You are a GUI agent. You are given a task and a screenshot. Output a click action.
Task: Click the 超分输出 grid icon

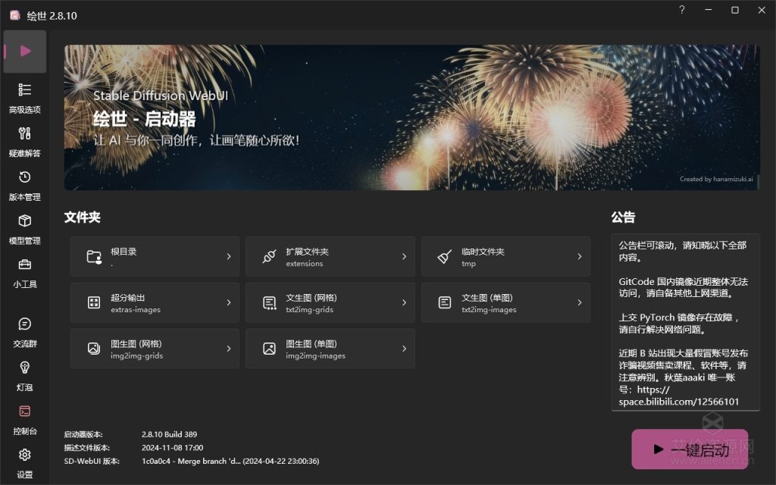tap(94, 302)
